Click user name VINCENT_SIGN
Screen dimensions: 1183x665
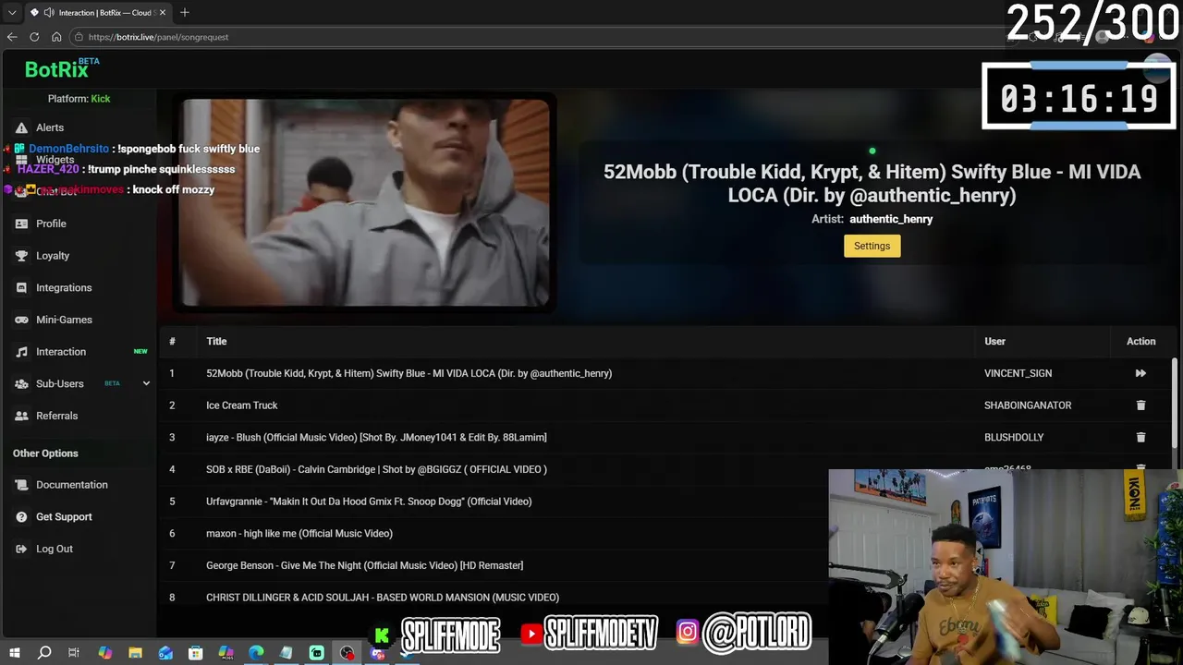1018,373
